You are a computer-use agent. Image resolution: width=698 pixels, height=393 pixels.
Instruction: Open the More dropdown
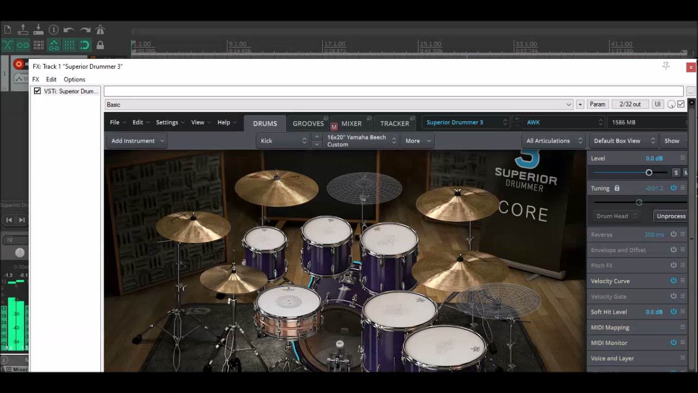coord(418,141)
